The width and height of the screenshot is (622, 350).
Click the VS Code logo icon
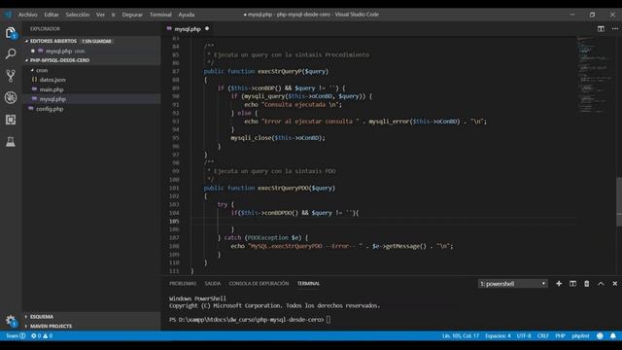tap(8, 15)
